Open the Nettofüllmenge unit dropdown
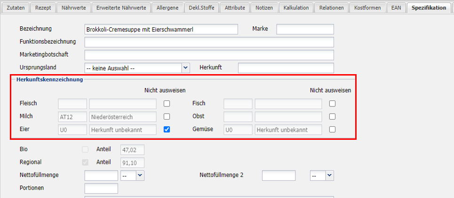 click(x=140, y=175)
